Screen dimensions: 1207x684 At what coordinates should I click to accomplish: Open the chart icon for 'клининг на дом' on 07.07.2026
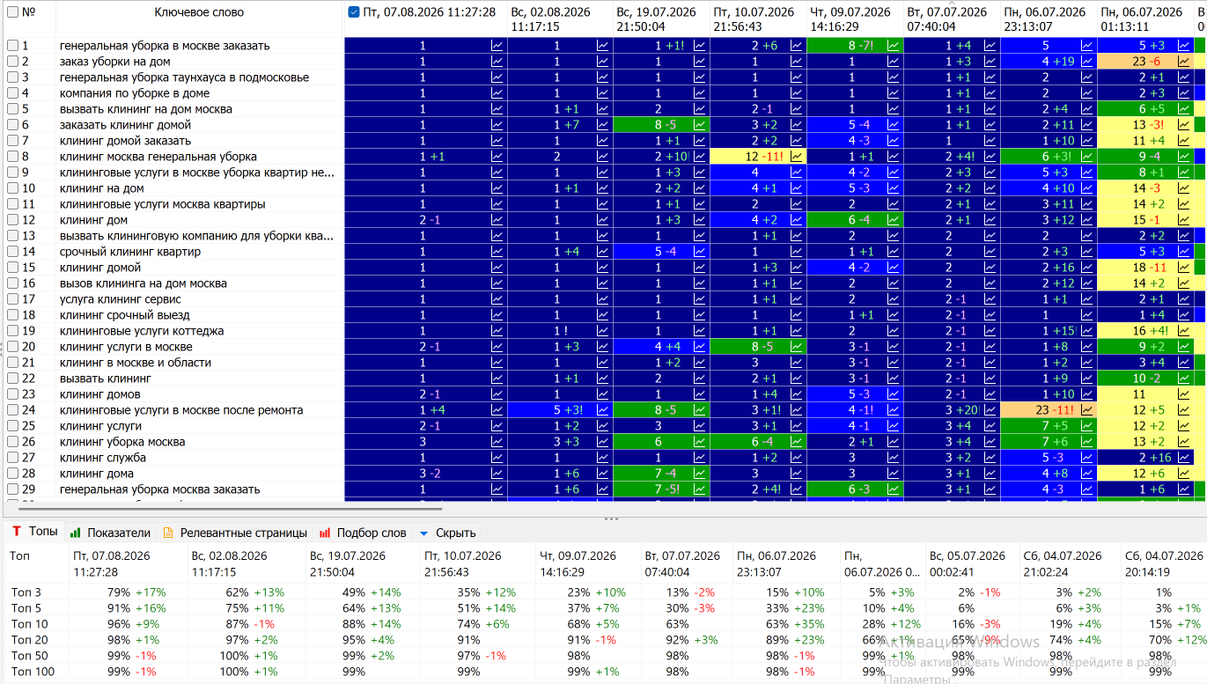990,188
